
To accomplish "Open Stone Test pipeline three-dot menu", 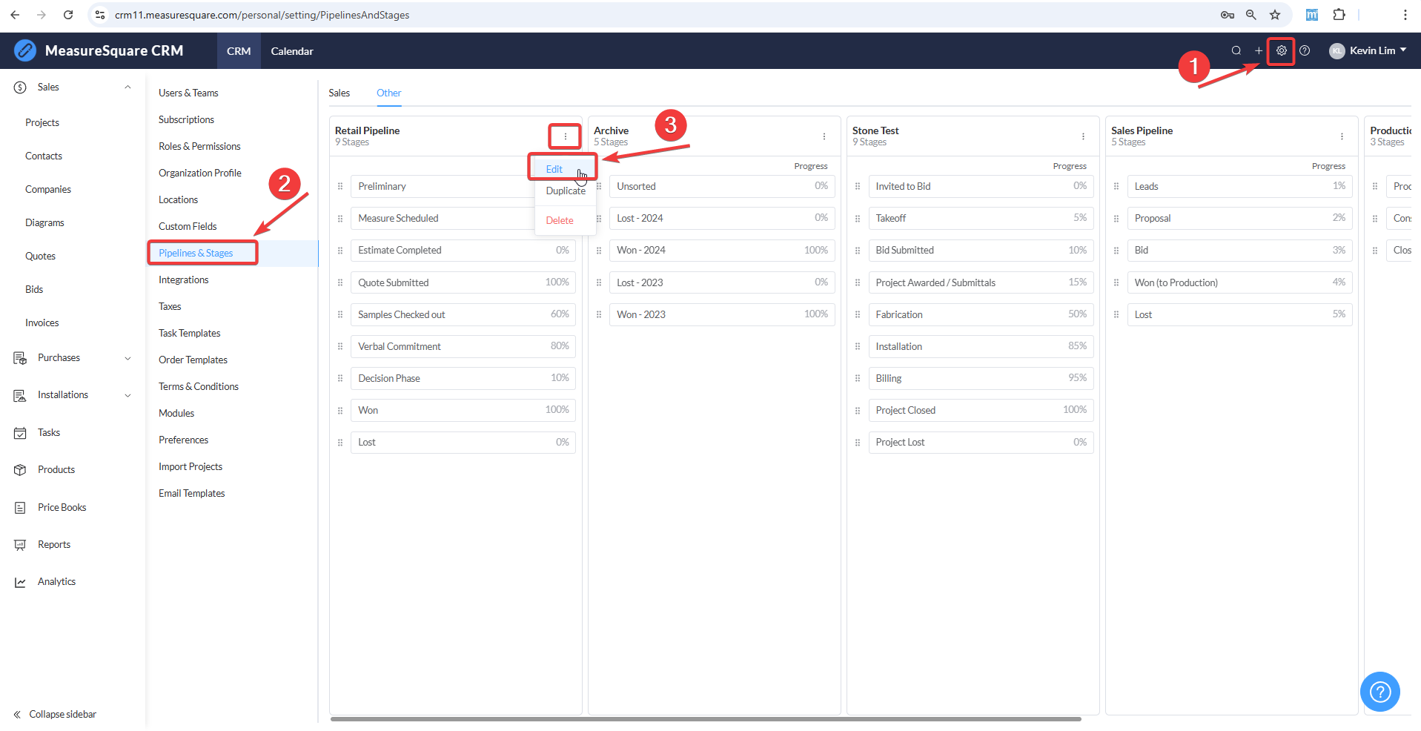I will click(1083, 136).
